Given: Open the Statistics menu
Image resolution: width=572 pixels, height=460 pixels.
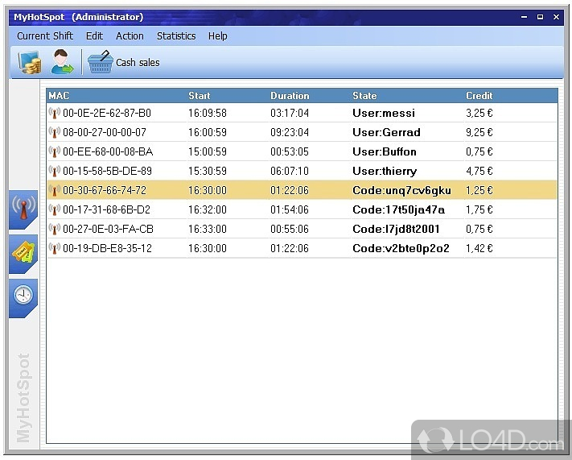Looking at the screenshot, I should 176,35.
